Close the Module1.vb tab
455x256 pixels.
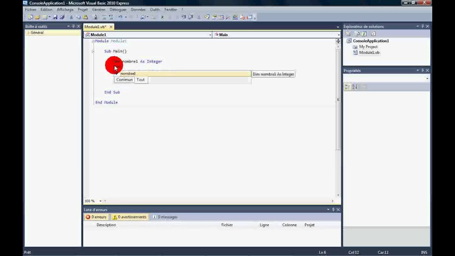click(111, 27)
